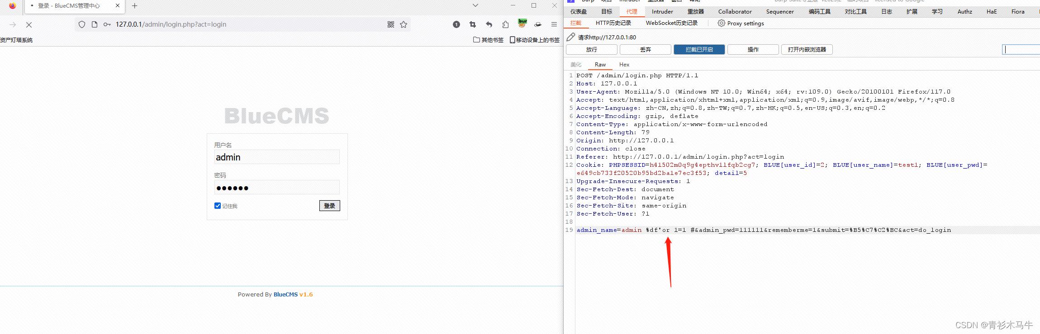
Task: Click the screenshot crop toolbar icon
Action: click(x=473, y=24)
